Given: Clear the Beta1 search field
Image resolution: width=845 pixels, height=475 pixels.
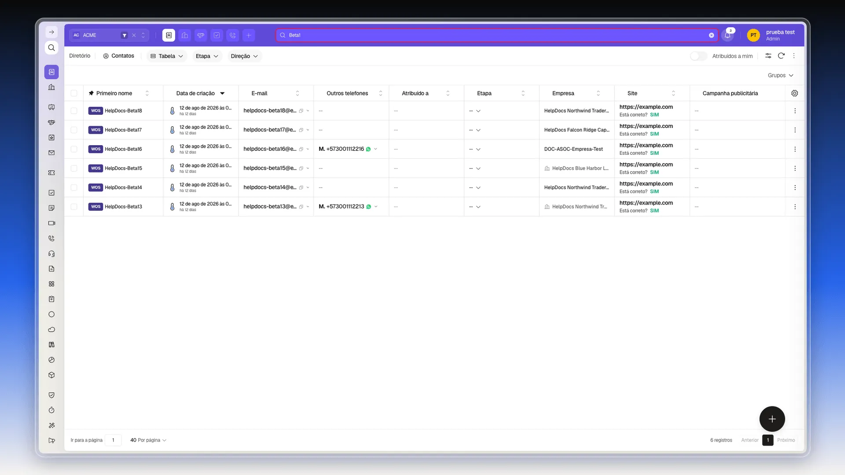Looking at the screenshot, I should [x=711, y=35].
